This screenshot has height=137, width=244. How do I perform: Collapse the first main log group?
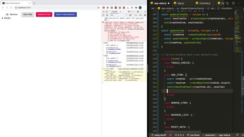tap(103, 43)
